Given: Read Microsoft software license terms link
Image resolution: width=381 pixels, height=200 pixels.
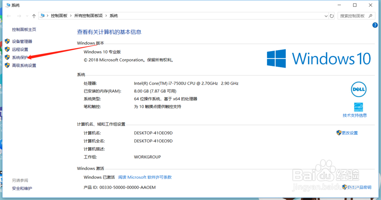Looking at the screenshot, I should (x=145, y=177).
